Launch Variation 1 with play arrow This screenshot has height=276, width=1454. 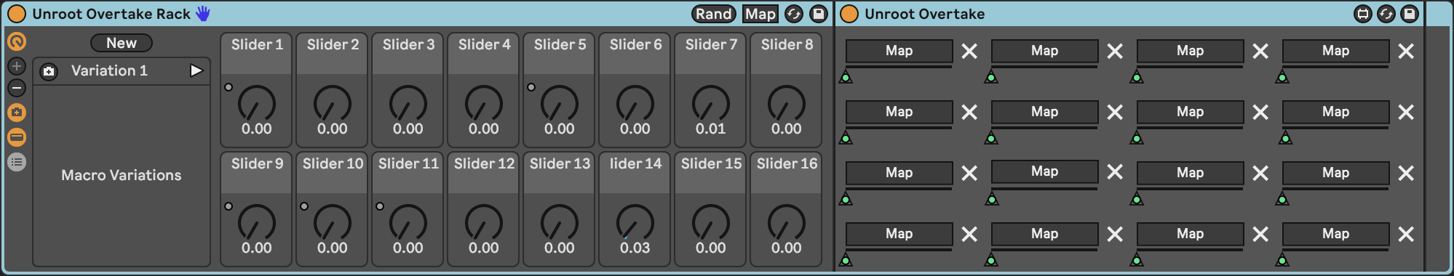tap(196, 70)
